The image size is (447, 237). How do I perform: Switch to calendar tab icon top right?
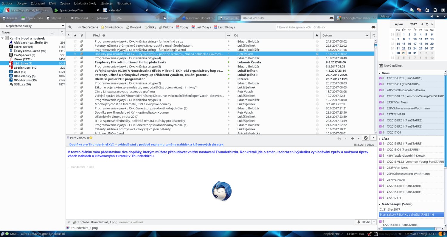[427, 10]
